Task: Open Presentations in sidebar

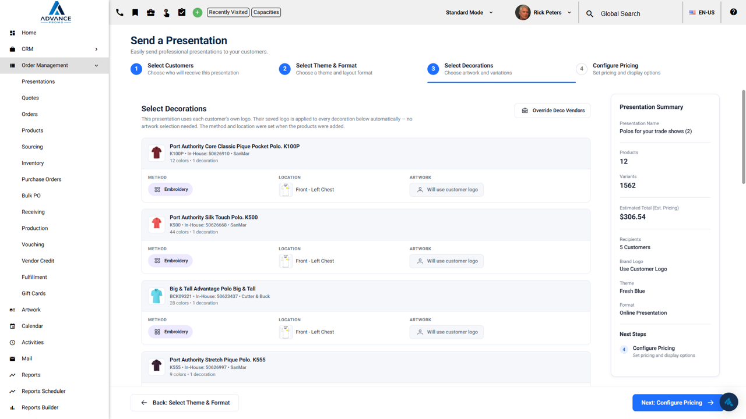Action: (38, 81)
